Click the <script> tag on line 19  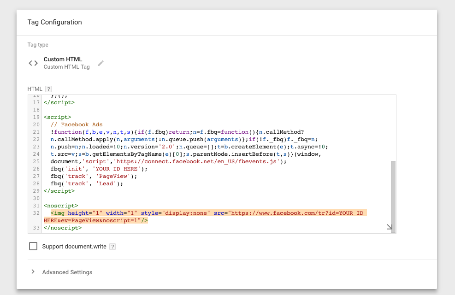click(58, 117)
